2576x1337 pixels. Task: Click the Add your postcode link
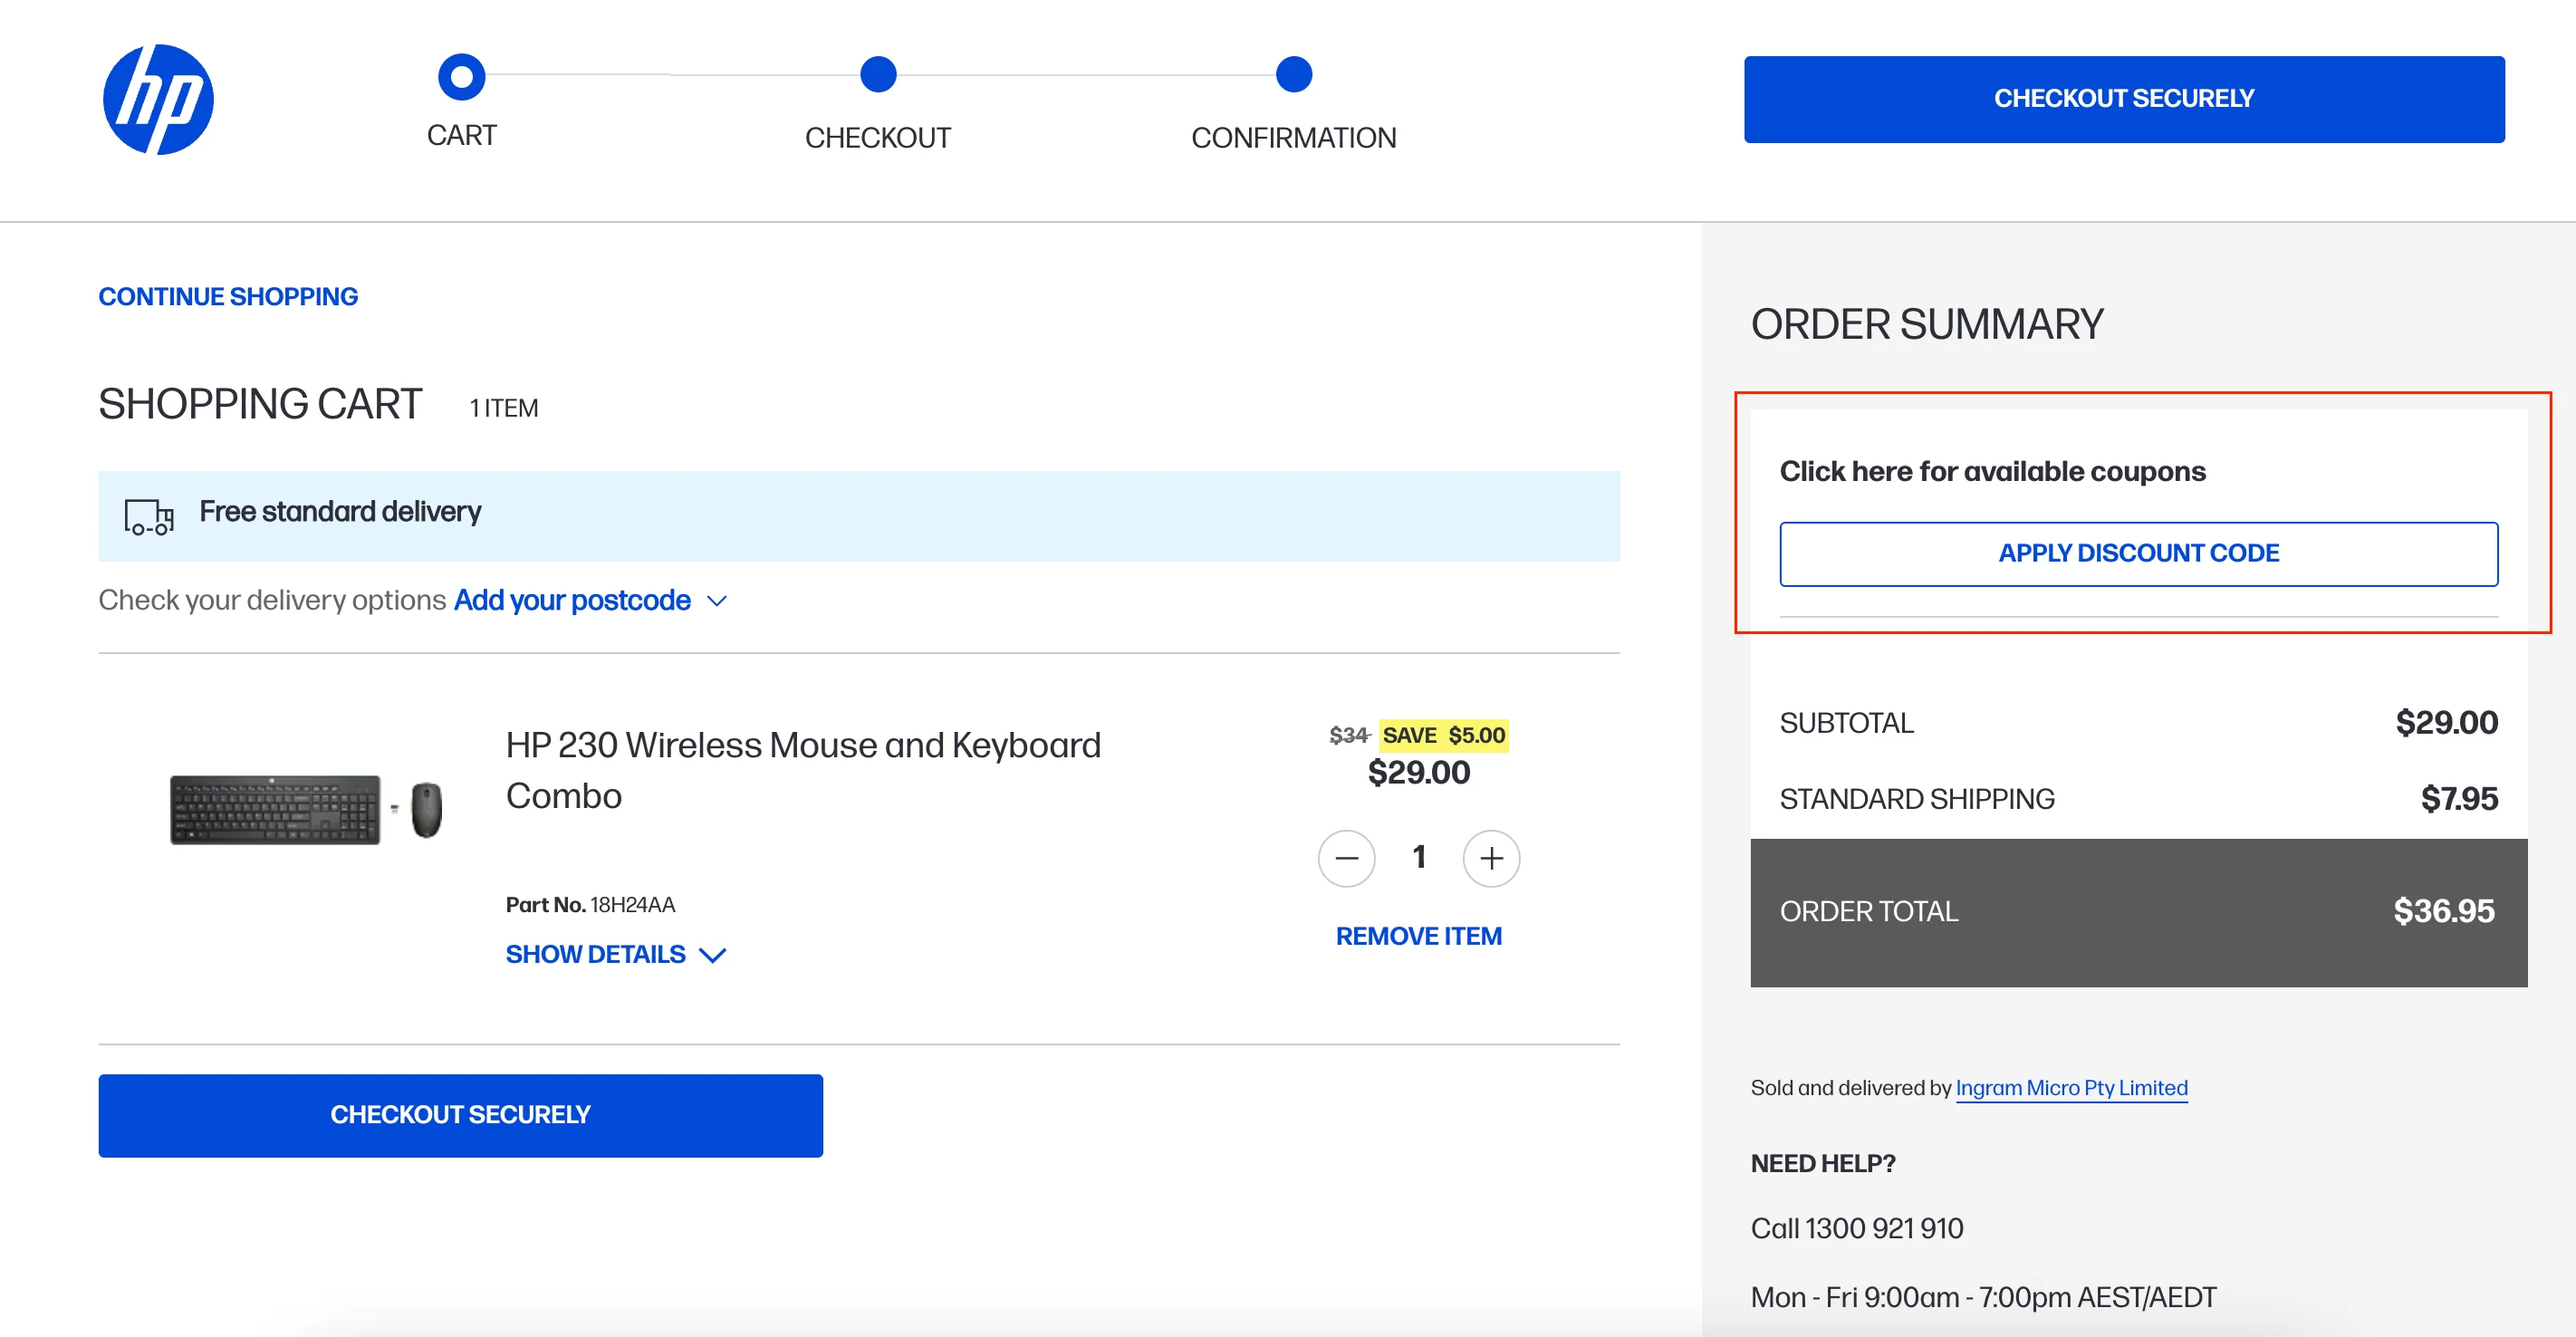pos(572,600)
